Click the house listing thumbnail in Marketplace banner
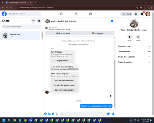The width and height of the screenshot is (154, 123). (x=46, y=28)
